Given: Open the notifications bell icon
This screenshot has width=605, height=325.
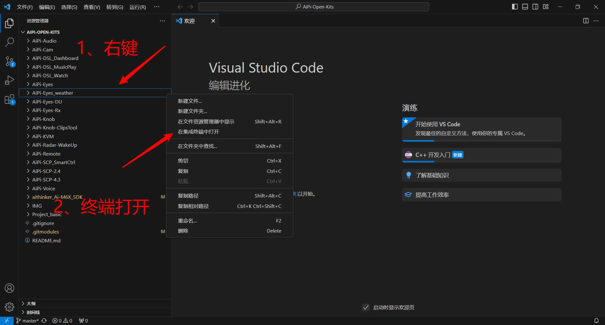Looking at the screenshot, I should [x=596, y=321].
